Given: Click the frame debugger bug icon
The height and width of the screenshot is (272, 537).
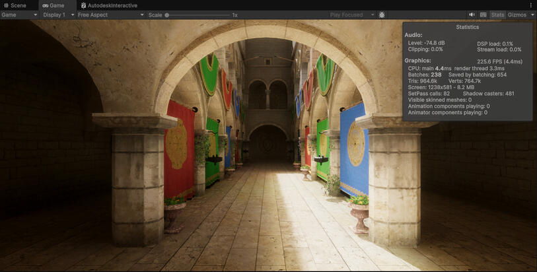Looking at the screenshot, I should coord(382,15).
